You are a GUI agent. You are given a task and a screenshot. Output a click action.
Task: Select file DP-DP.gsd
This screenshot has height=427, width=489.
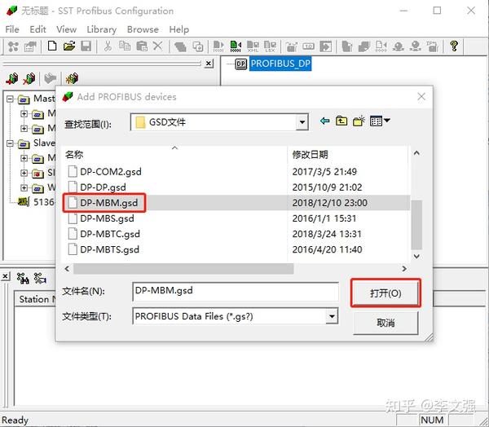pos(97,187)
